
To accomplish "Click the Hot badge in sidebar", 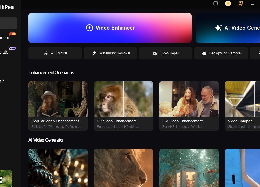I will pos(12,34).
